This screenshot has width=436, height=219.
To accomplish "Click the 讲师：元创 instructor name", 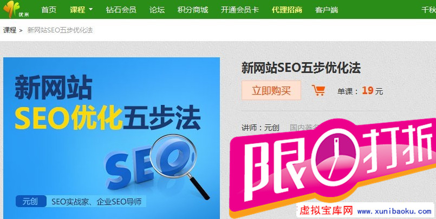I will pyautogui.click(x=261, y=128).
